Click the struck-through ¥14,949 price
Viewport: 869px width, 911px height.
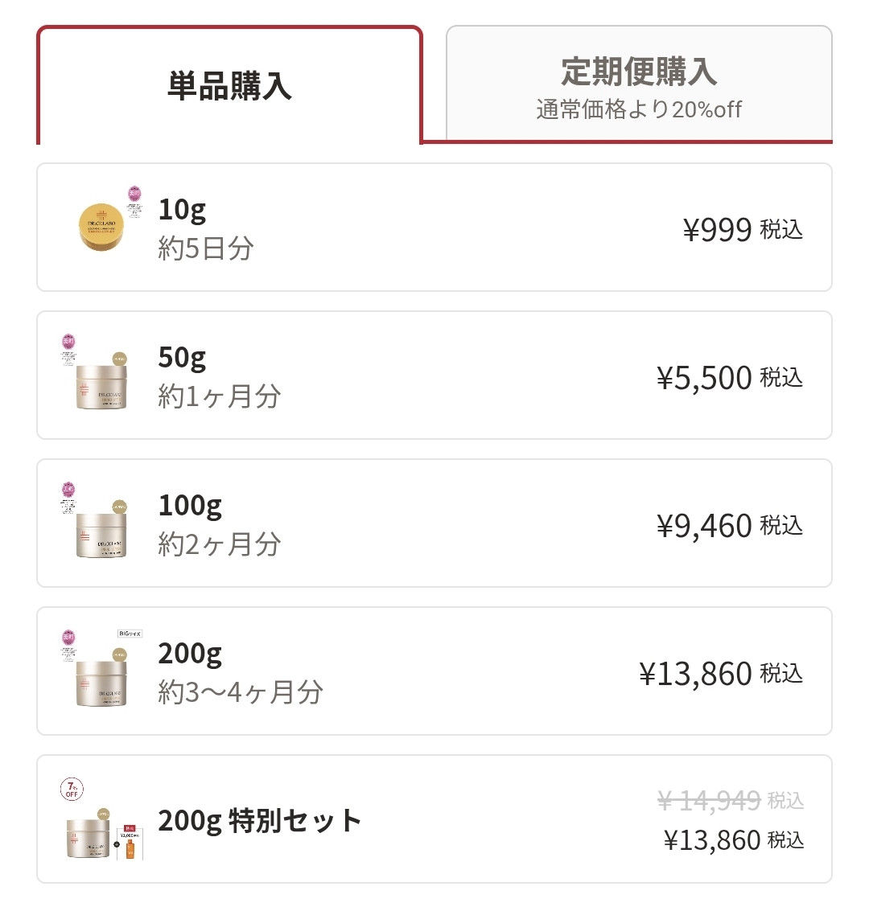pos(708,801)
